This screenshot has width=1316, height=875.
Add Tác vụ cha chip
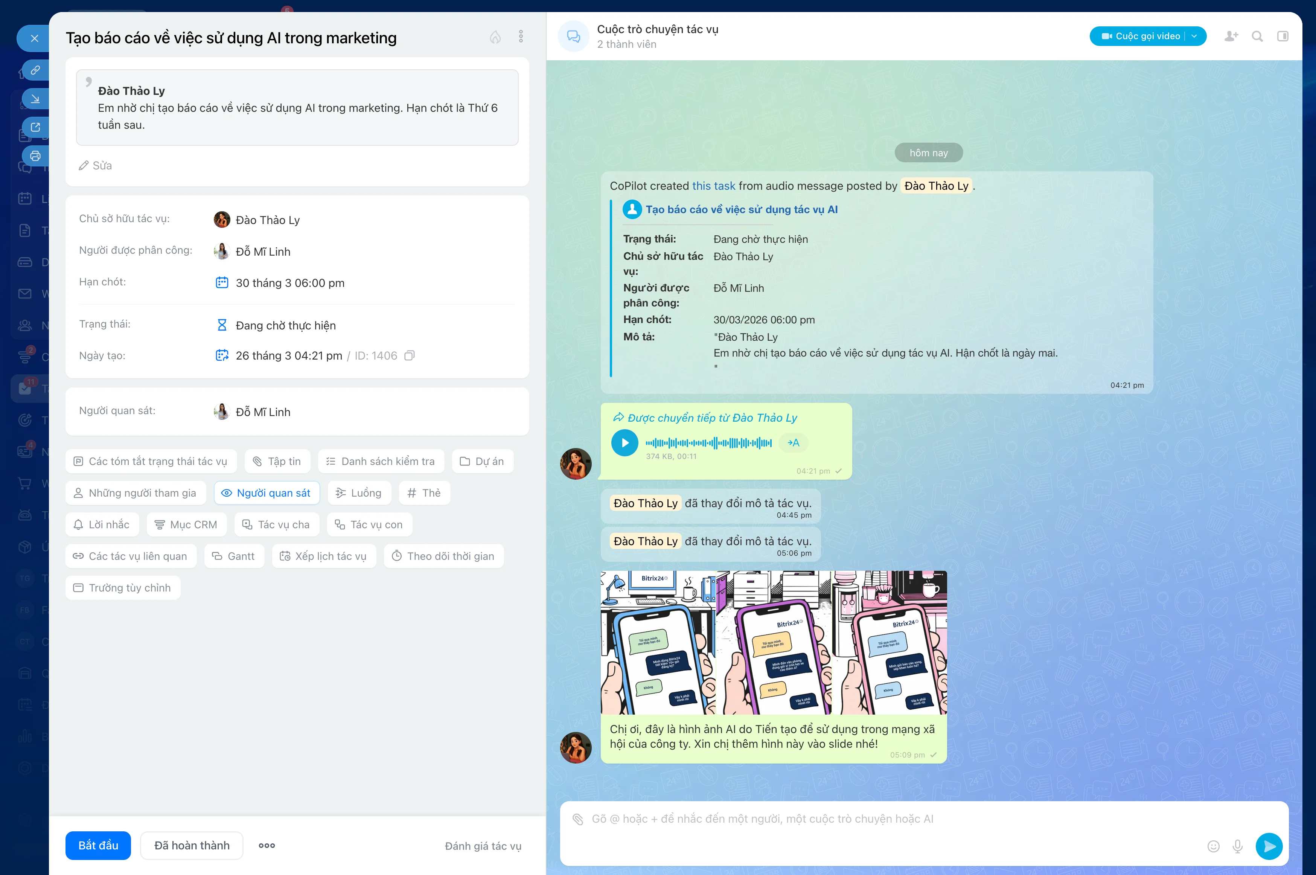click(277, 525)
